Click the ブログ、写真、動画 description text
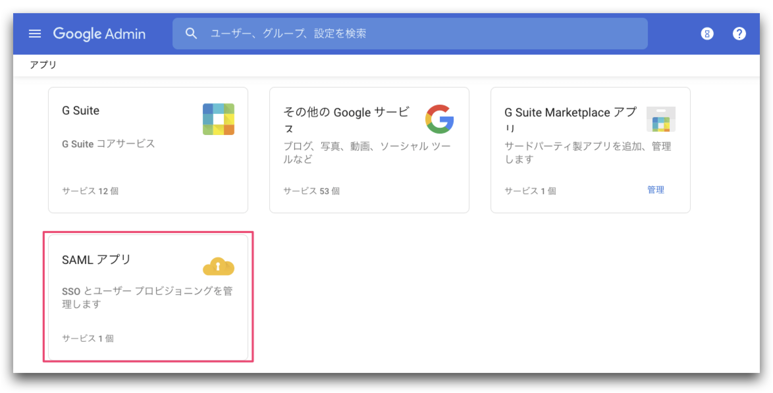Screen dimensions: 773x393 pyautogui.click(x=367, y=152)
